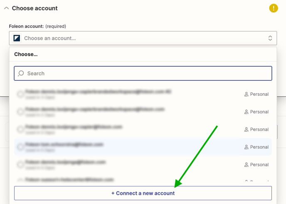Image resolution: width=286 pixels, height=204 pixels.
Task: Choose the third account radio button
Action: (20, 129)
